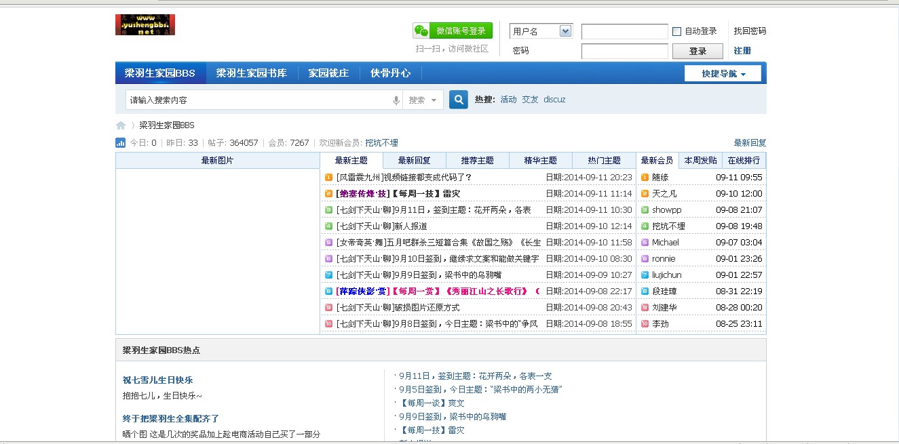Click rank 2 badge beside 绝塞传烽 thread
The width and height of the screenshot is (899, 444).
(328, 194)
